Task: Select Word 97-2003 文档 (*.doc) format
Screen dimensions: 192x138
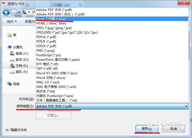Action: [112, 73]
